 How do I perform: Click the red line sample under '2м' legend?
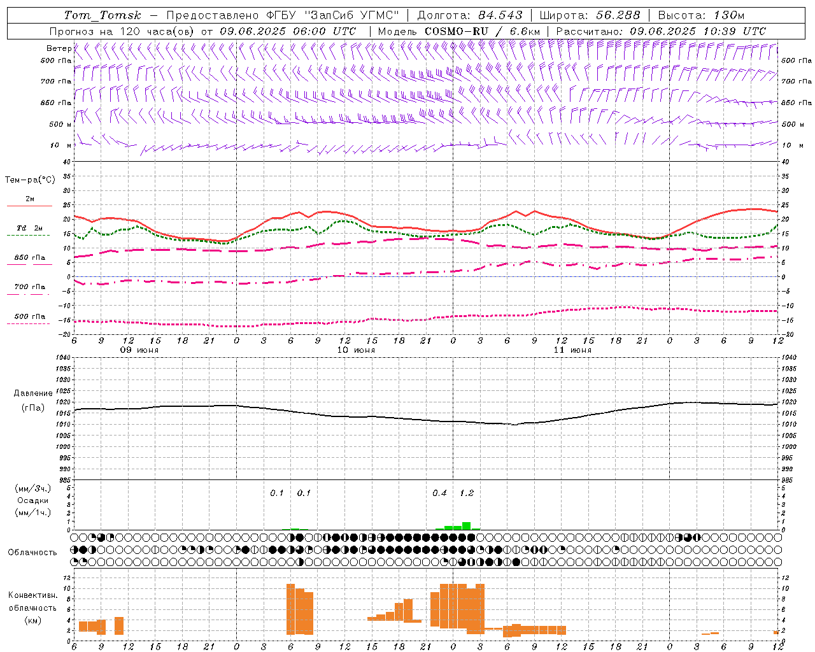(x=29, y=206)
